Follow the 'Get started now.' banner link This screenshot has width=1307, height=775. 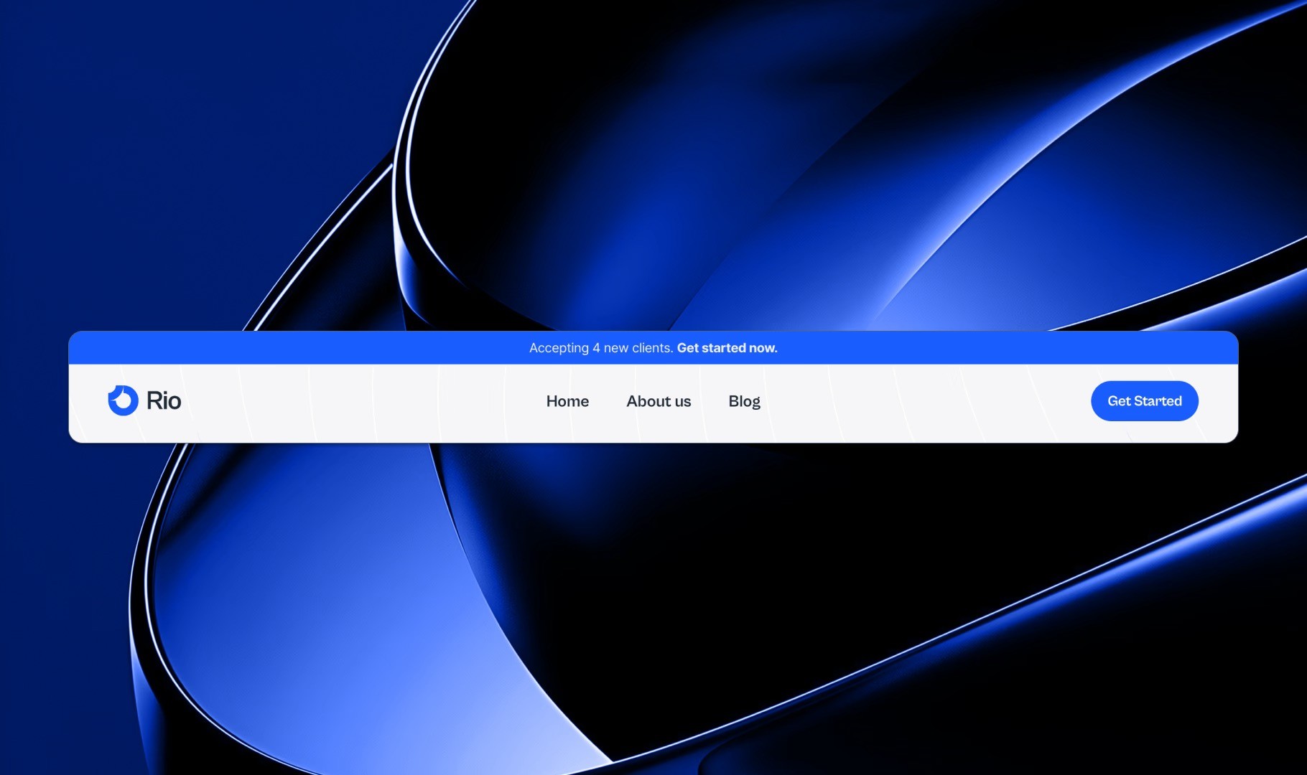727,348
